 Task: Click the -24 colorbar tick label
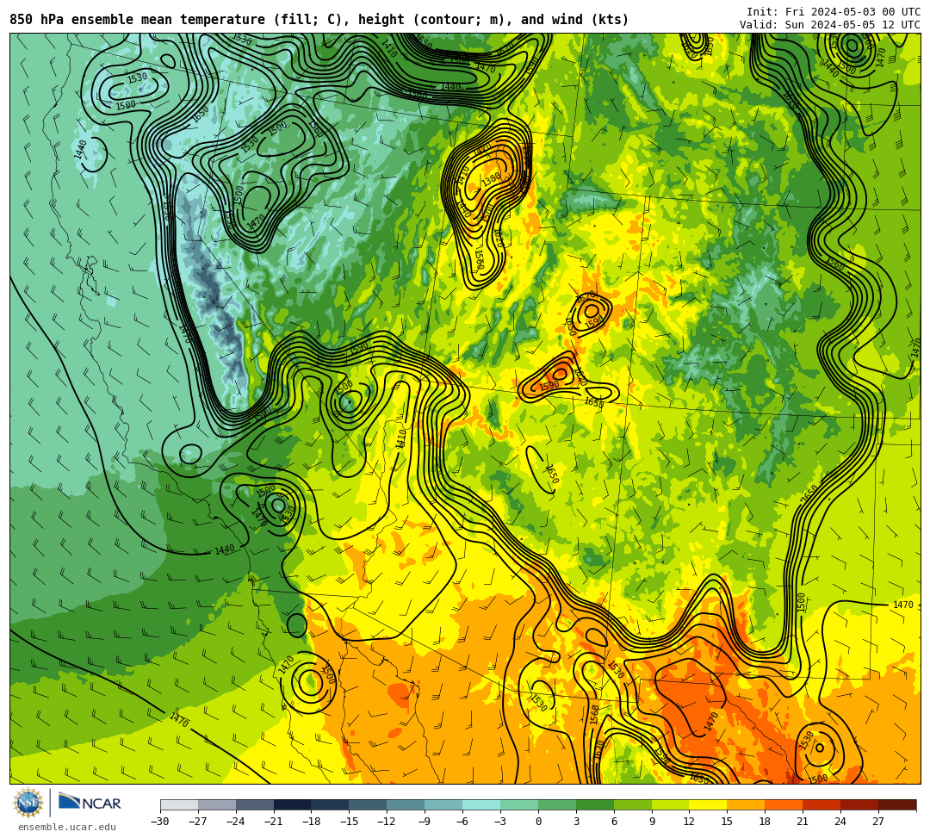pyautogui.click(x=236, y=822)
